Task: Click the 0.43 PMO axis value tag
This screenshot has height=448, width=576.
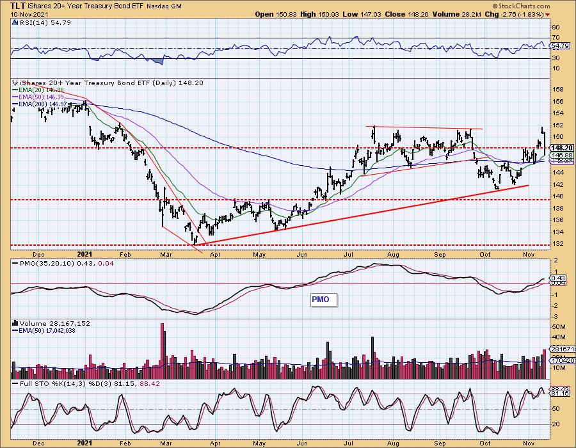Action: (x=559, y=278)
